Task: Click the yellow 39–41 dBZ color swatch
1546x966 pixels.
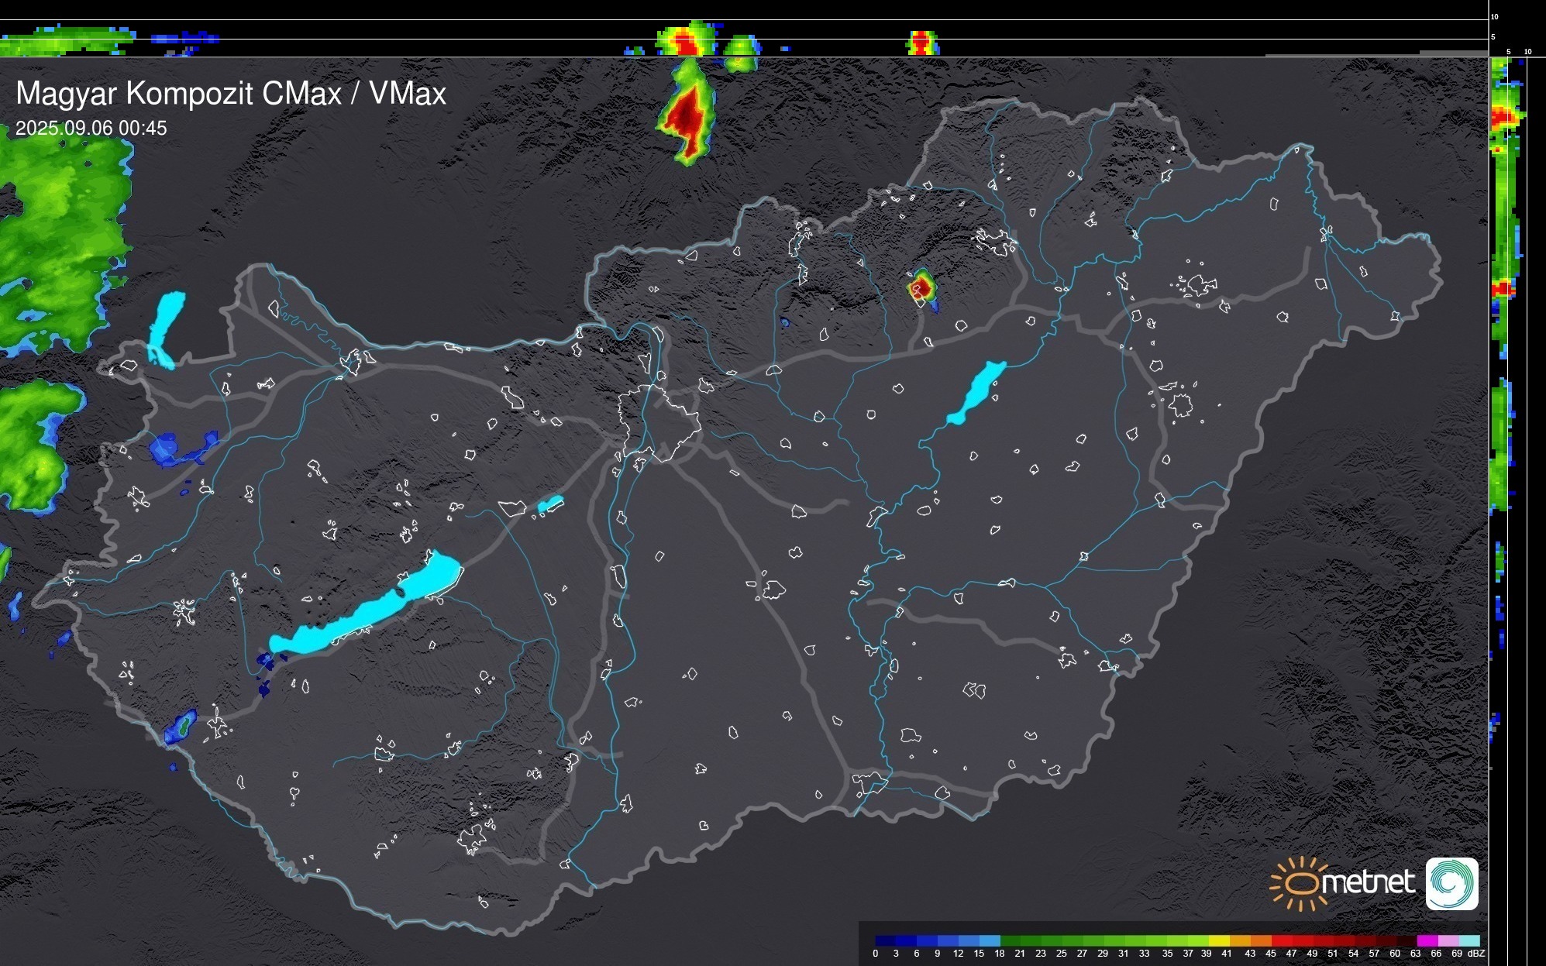Action: (x=1219, y=940)
